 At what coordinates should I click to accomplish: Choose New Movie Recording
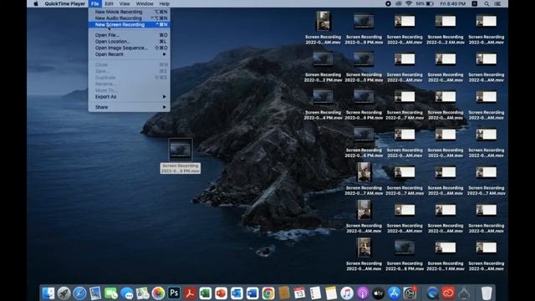pos(129,12)
